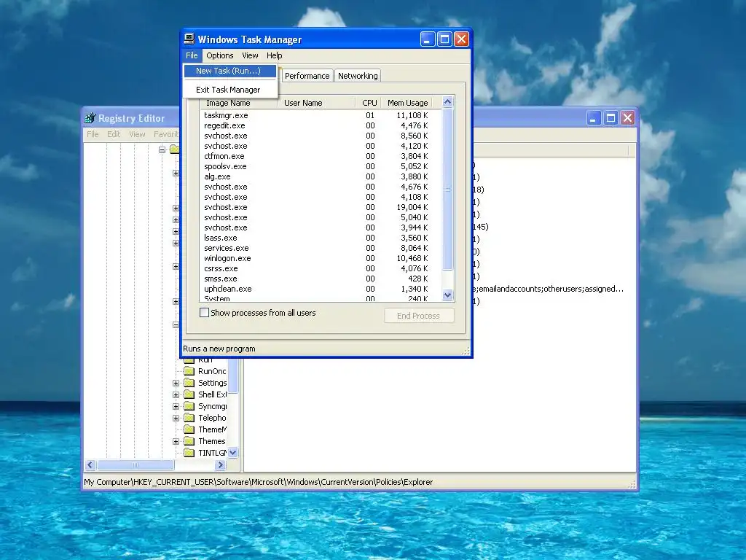This screenshot has width=746, height=560.
Task: Select the smss.exe process
Action: (x=220, y=279)
